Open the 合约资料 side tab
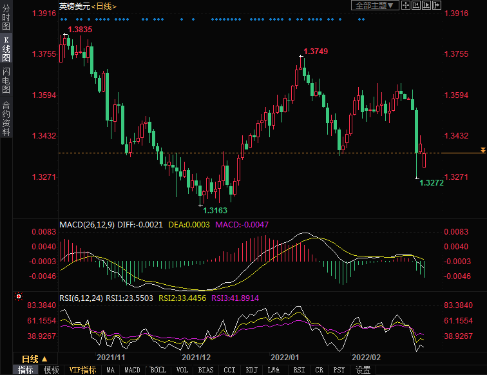The width and height of the screenshot is (487, 375). 6,119
